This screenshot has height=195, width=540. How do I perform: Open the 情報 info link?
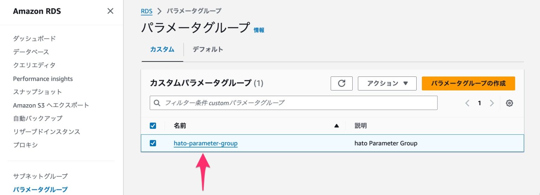(x=259, y=30)
